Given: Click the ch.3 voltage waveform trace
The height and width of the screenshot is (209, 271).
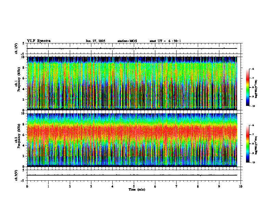Looking at the screenshot, I should click(132, 175).
